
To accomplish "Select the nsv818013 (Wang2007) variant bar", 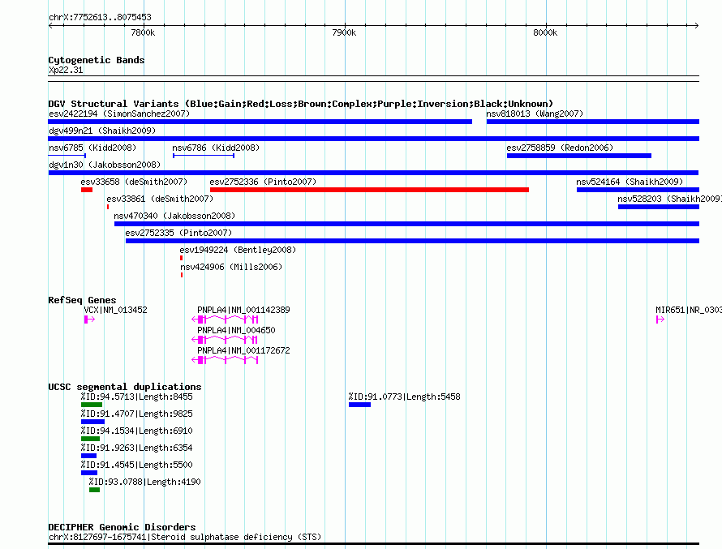I will [593, 122].
